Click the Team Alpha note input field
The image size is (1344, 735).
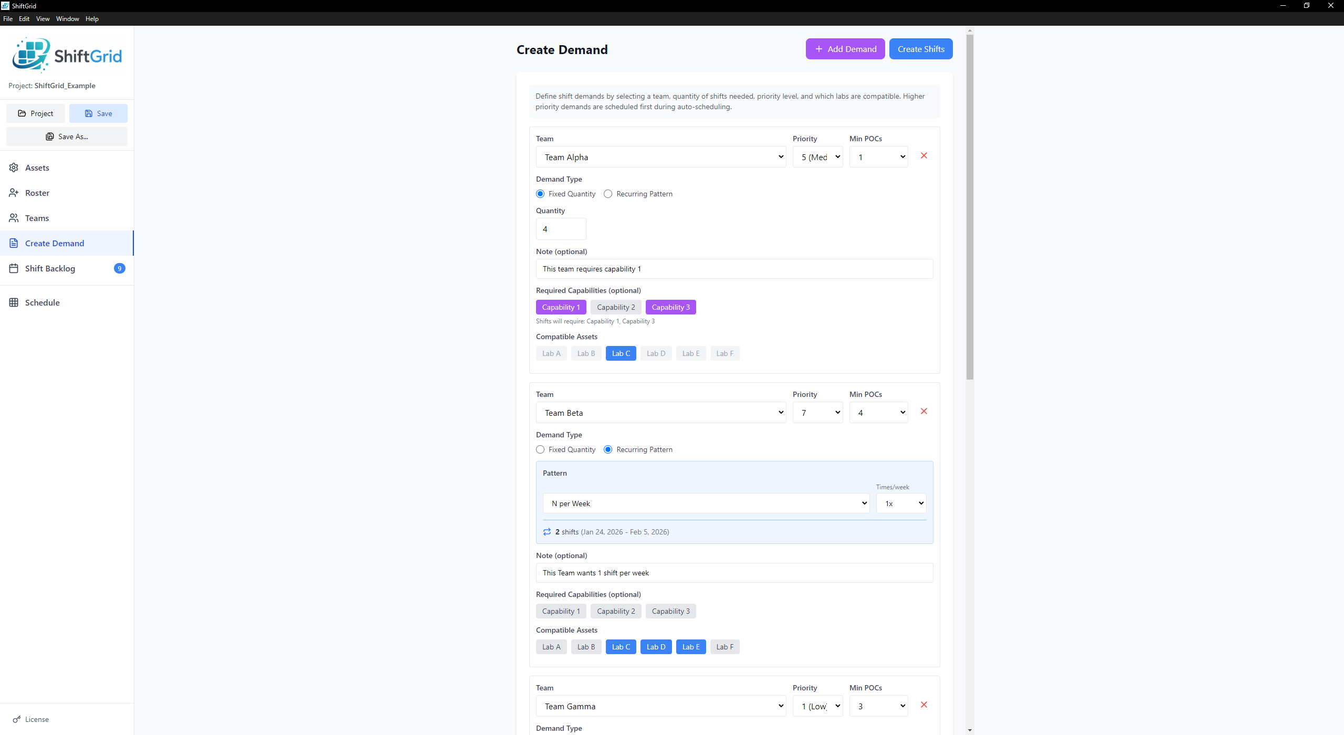point(734,268)
